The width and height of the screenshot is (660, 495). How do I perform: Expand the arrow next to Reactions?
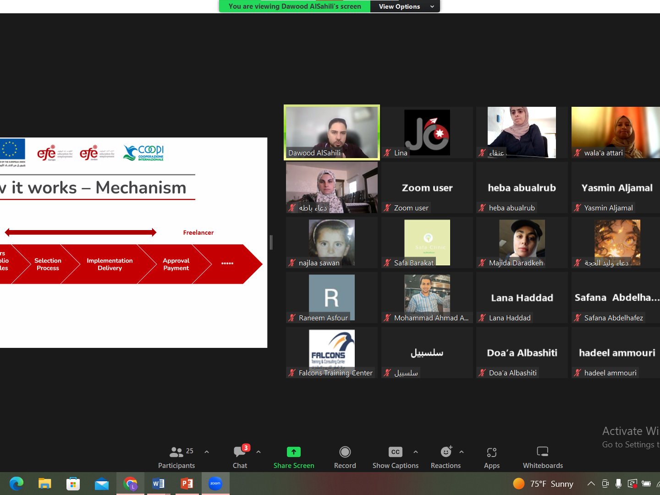click(462, 452)
